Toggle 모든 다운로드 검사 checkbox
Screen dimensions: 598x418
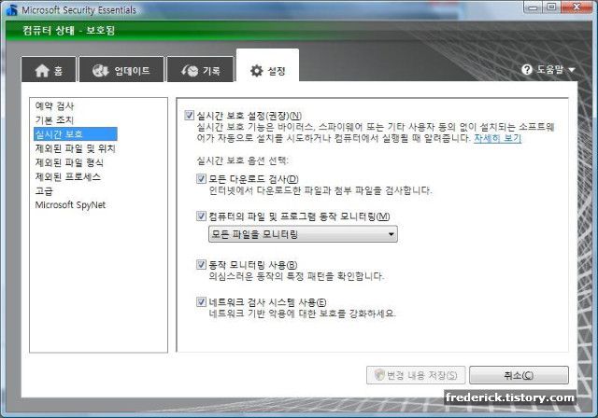coord(201,178)
